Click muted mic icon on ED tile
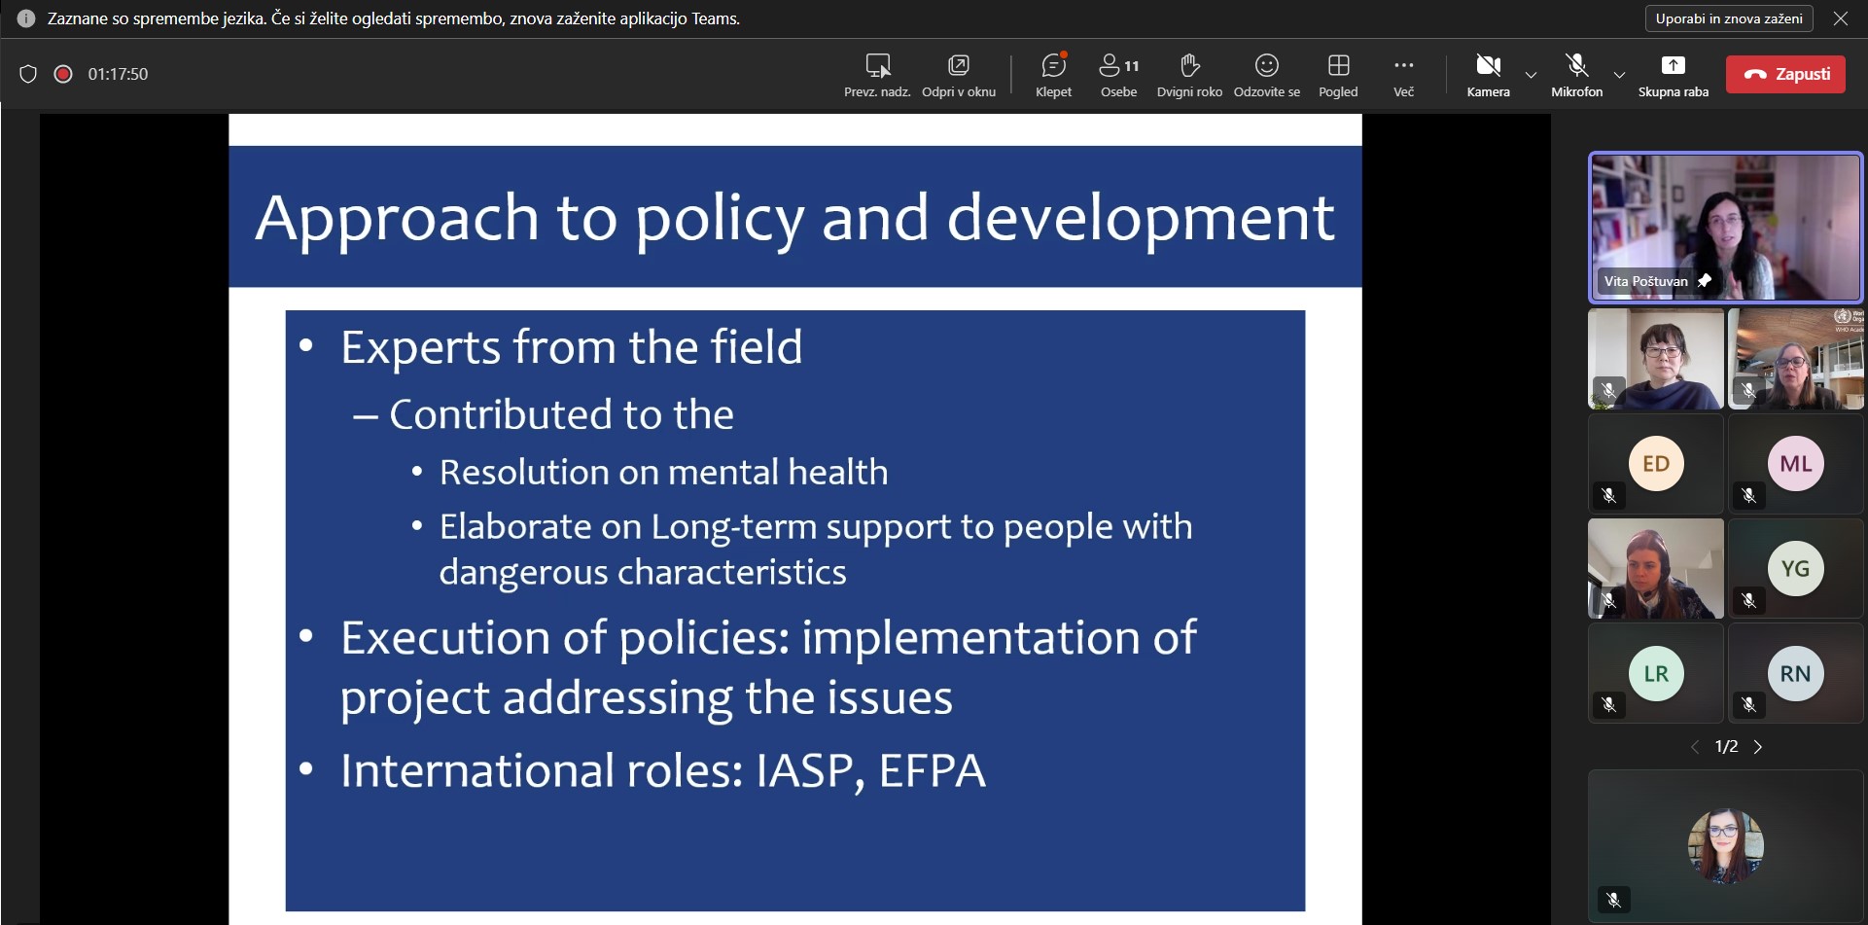 point(1609,496)
